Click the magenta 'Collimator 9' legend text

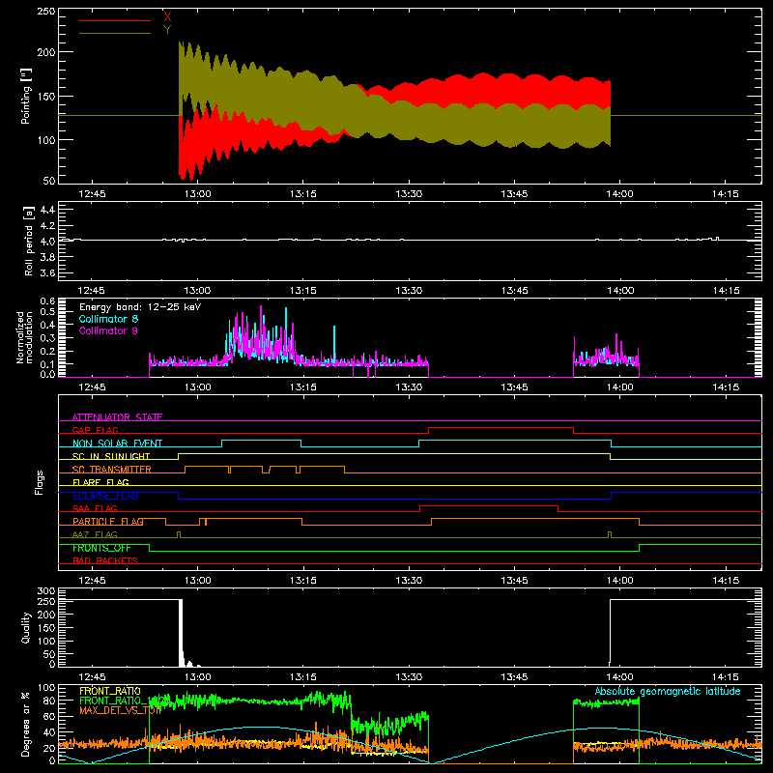point(108,330)
